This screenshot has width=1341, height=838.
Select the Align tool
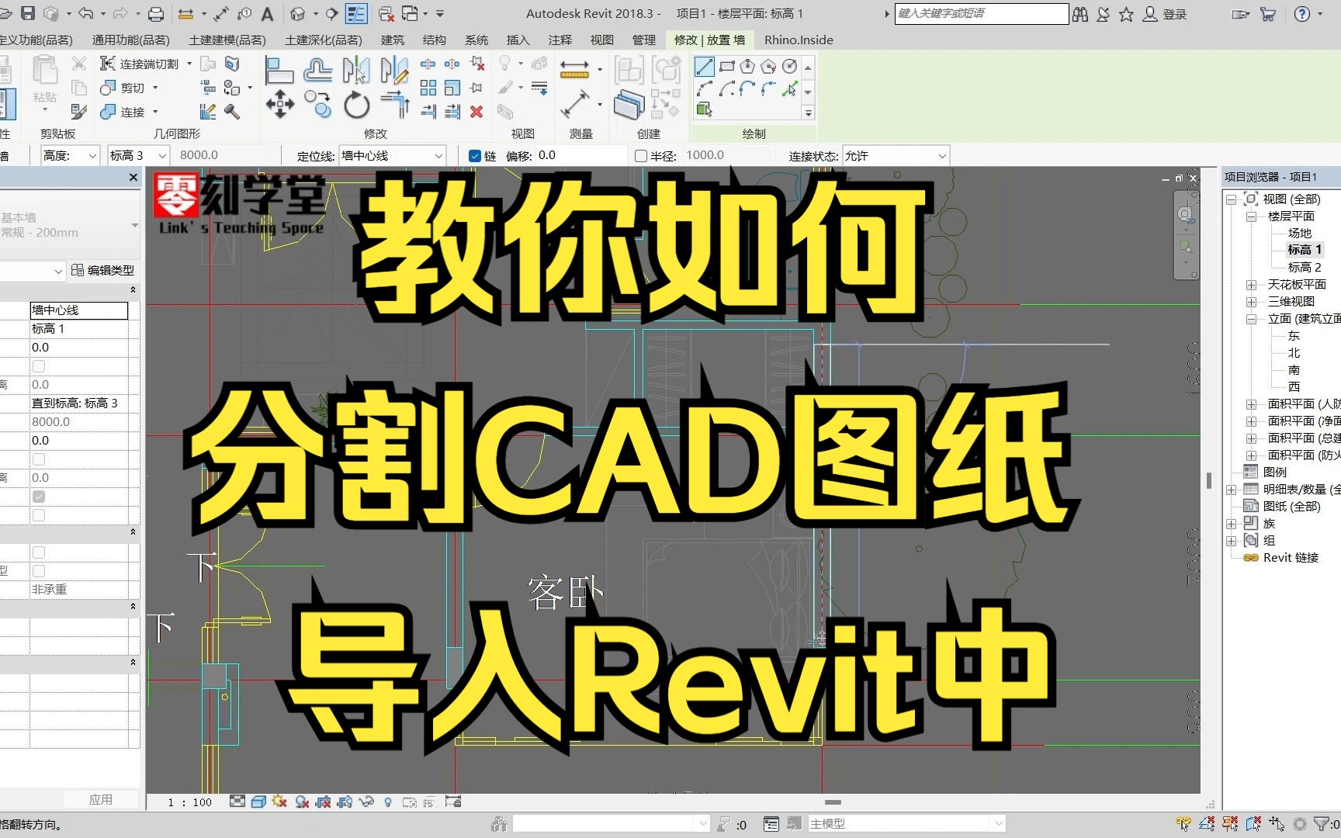click(x=279, y=70)
